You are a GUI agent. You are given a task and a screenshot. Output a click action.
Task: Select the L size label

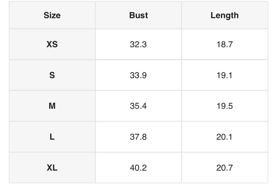click(x=52, y=137)
